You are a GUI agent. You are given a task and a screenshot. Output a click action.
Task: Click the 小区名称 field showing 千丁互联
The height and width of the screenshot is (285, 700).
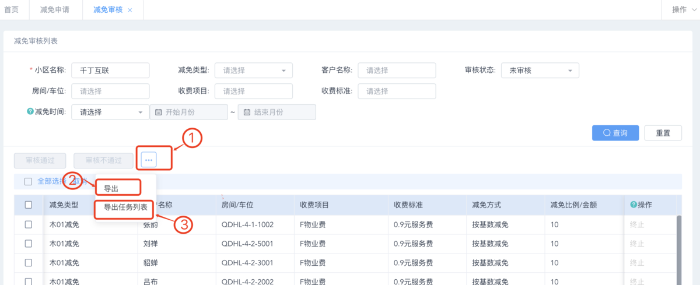coord(110,71)
